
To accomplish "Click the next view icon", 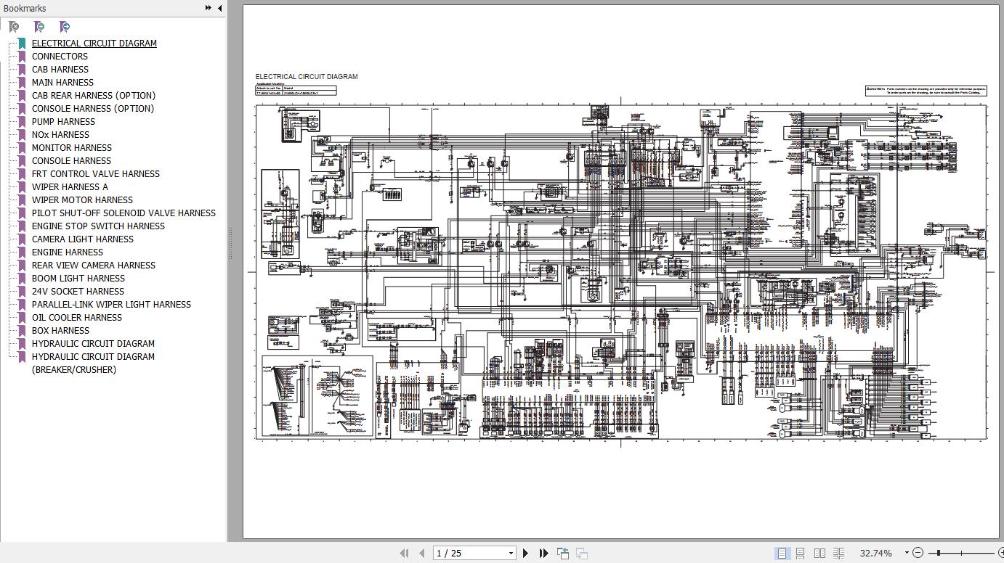I will (582, 553).
